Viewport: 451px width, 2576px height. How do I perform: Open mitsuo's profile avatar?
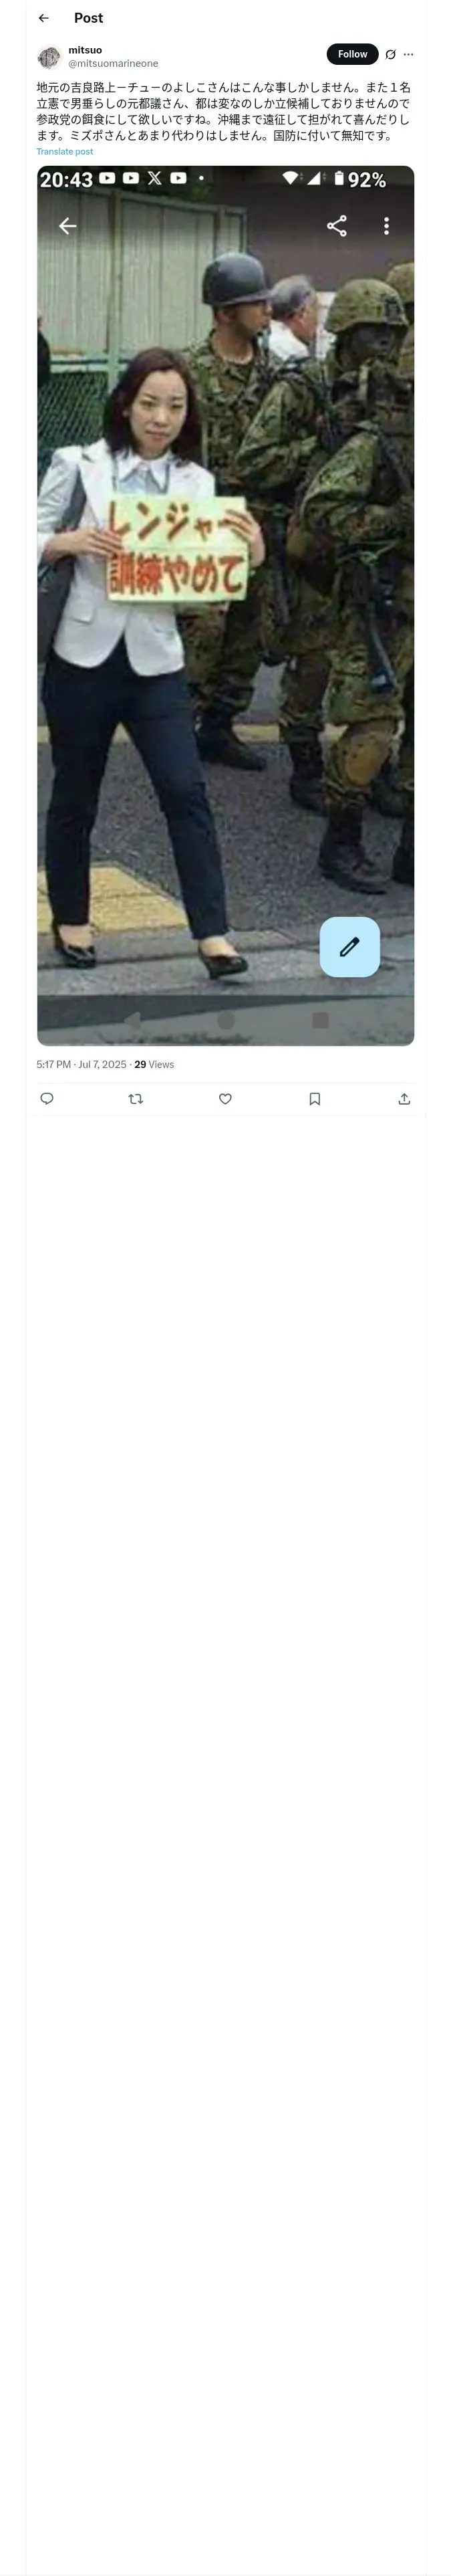tap(49, 57)
